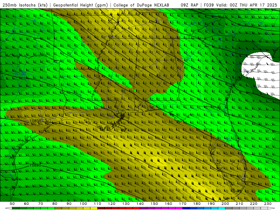Click the right arrow end of color bar
The width and height of the screenshot is (280, 210).
[x=272, y=208]
